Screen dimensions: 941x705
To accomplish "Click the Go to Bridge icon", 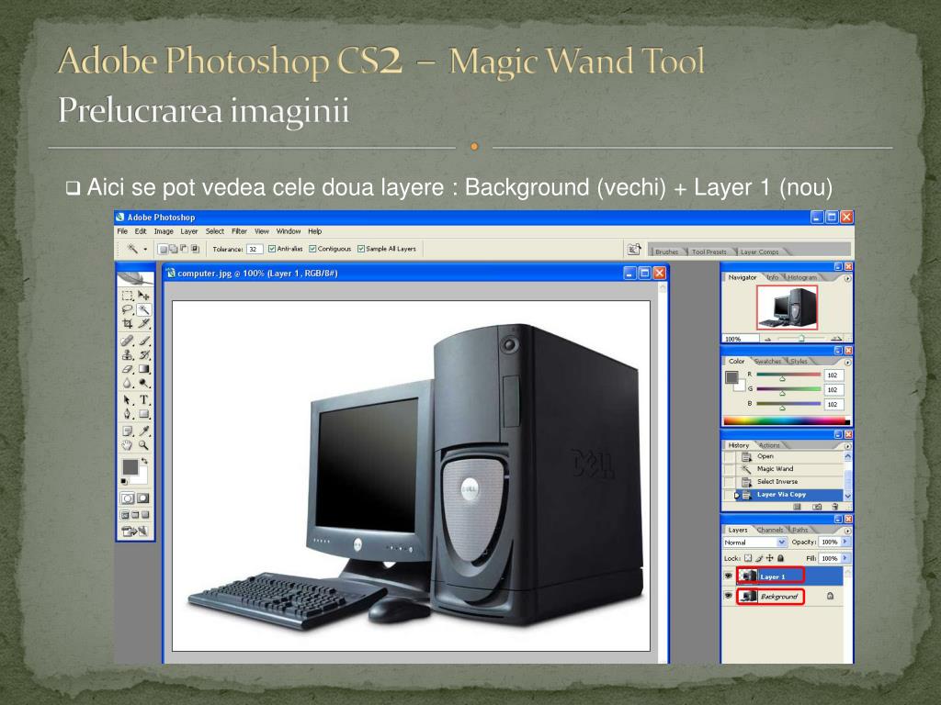I will 634,250.
